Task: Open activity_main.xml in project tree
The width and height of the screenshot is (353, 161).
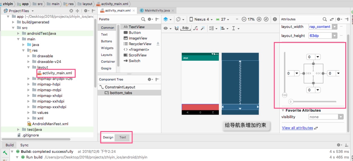Action: (x=57, y=73)
